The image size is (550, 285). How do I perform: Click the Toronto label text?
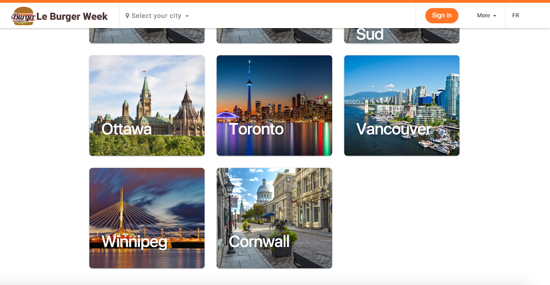pos(256,129)
